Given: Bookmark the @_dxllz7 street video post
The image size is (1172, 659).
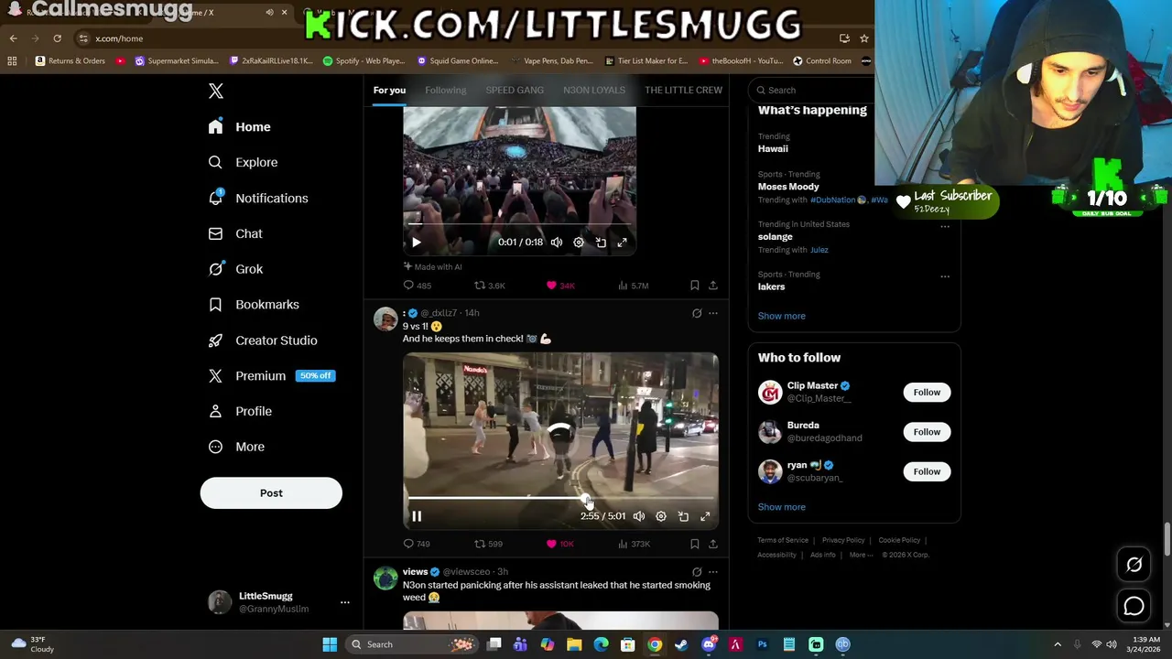Looking at the screenshot, I should pos(695,544).
